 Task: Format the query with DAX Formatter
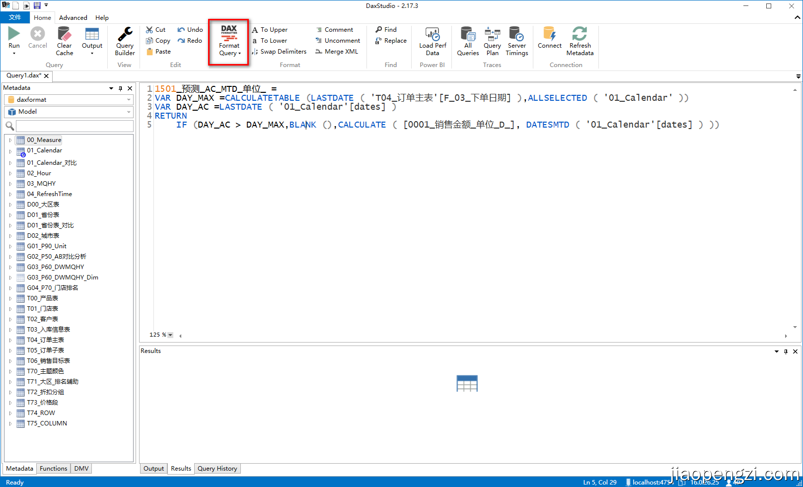point(229,41)
